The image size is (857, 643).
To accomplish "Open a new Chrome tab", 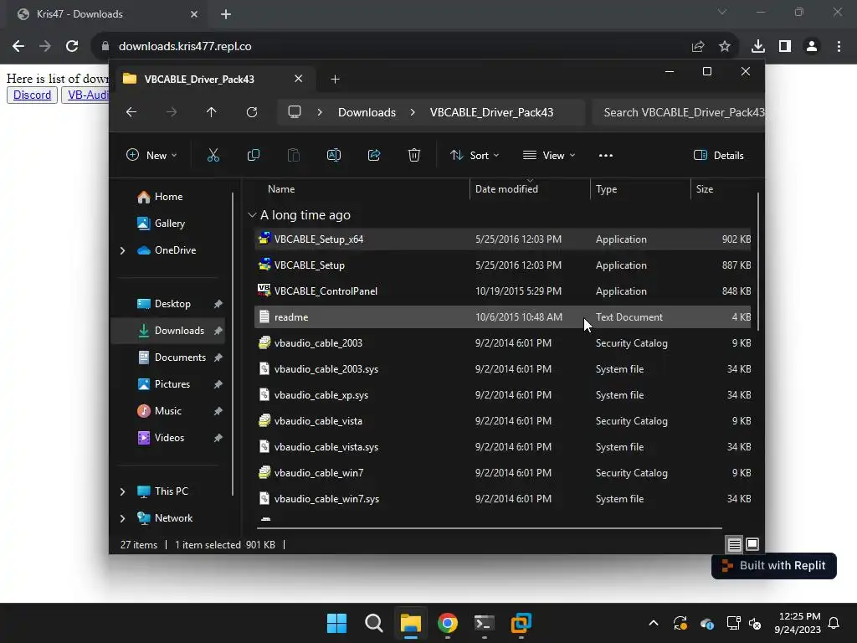I will [x=226, y=14].
